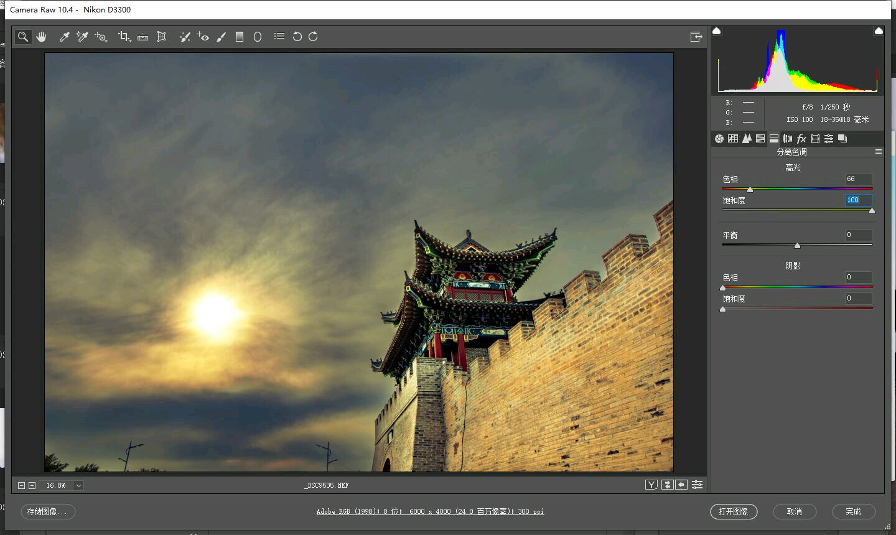Click the 打开图像 button
Screen dimensions: 896x535
tap(734, 511)
